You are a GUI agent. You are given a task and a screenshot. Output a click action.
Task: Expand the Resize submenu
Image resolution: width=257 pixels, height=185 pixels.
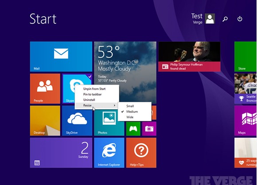pos(97,105)
